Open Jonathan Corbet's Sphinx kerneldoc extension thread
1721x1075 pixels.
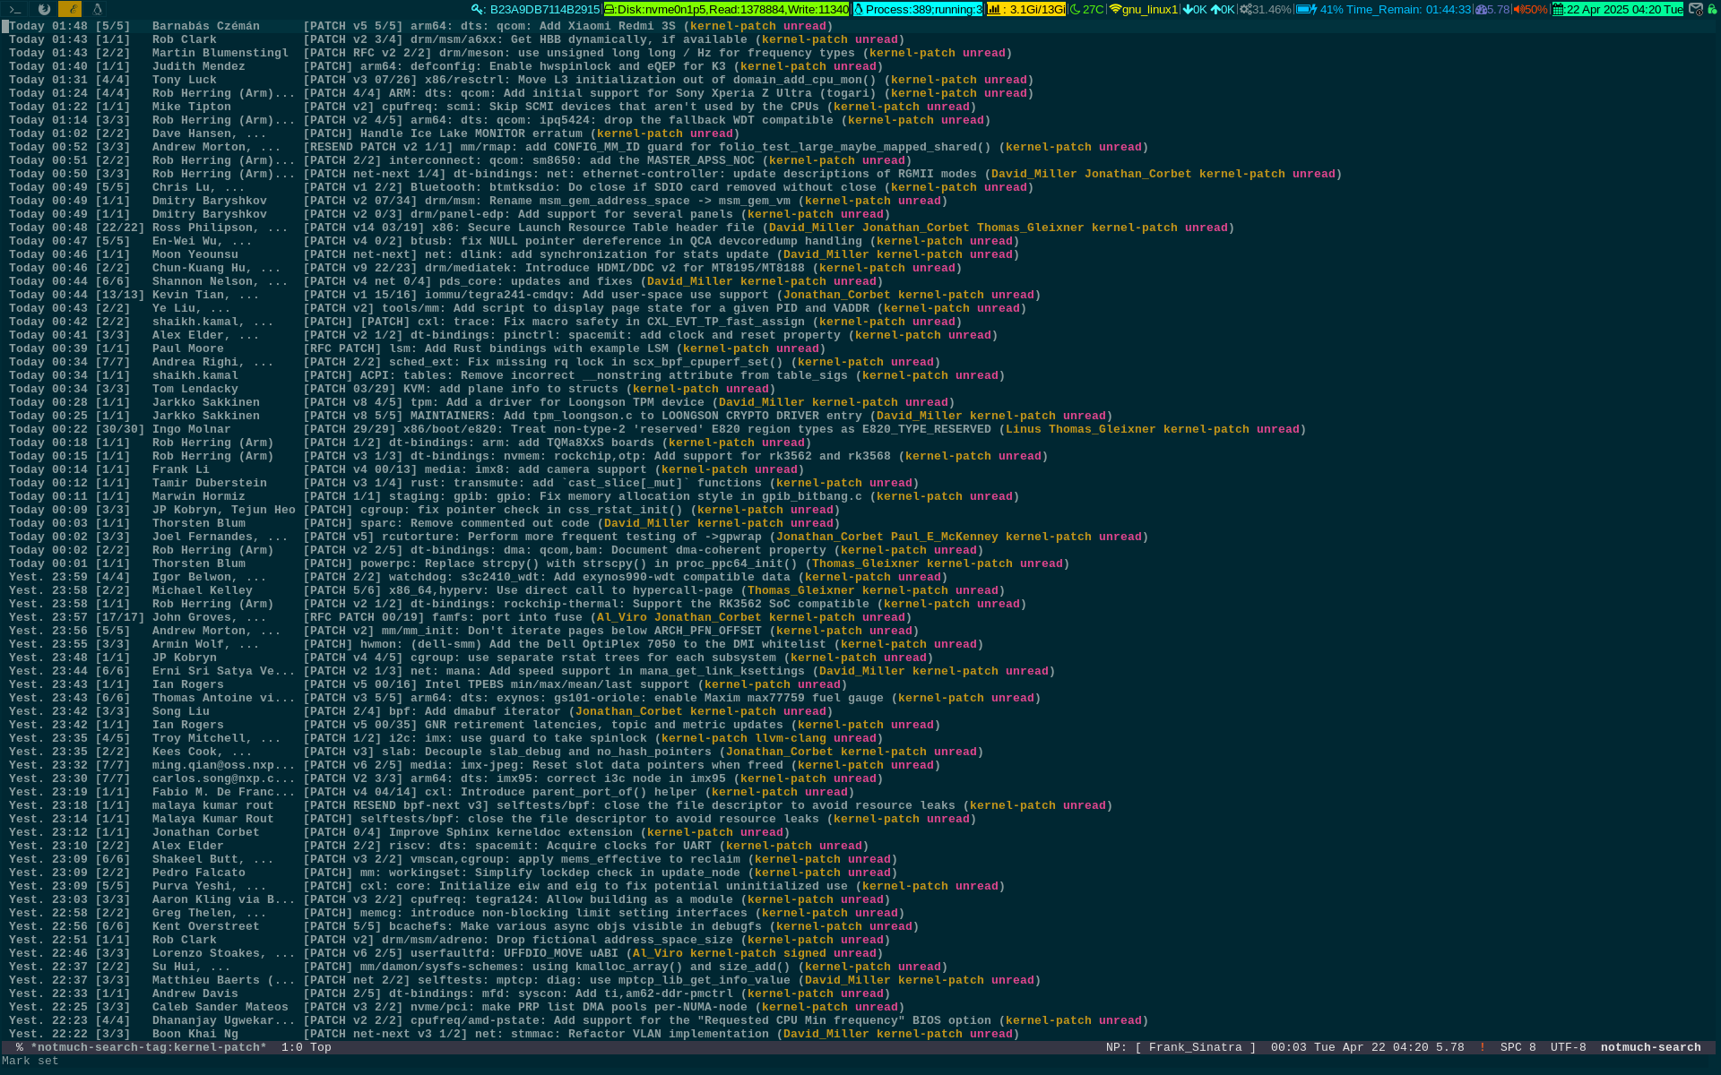coord(860,832)
